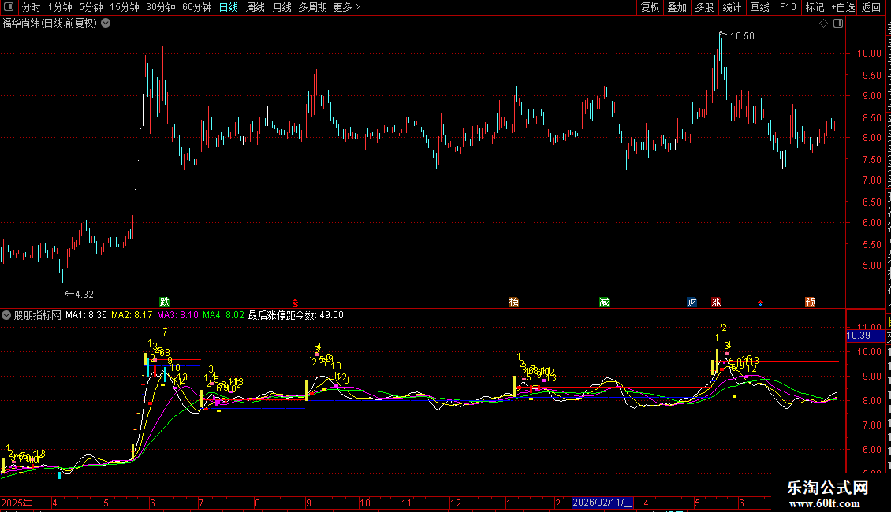Screen dimensions: 891x512
Task: Open dropdown next to 福华尚纬 title
Action: coord(106,24)
